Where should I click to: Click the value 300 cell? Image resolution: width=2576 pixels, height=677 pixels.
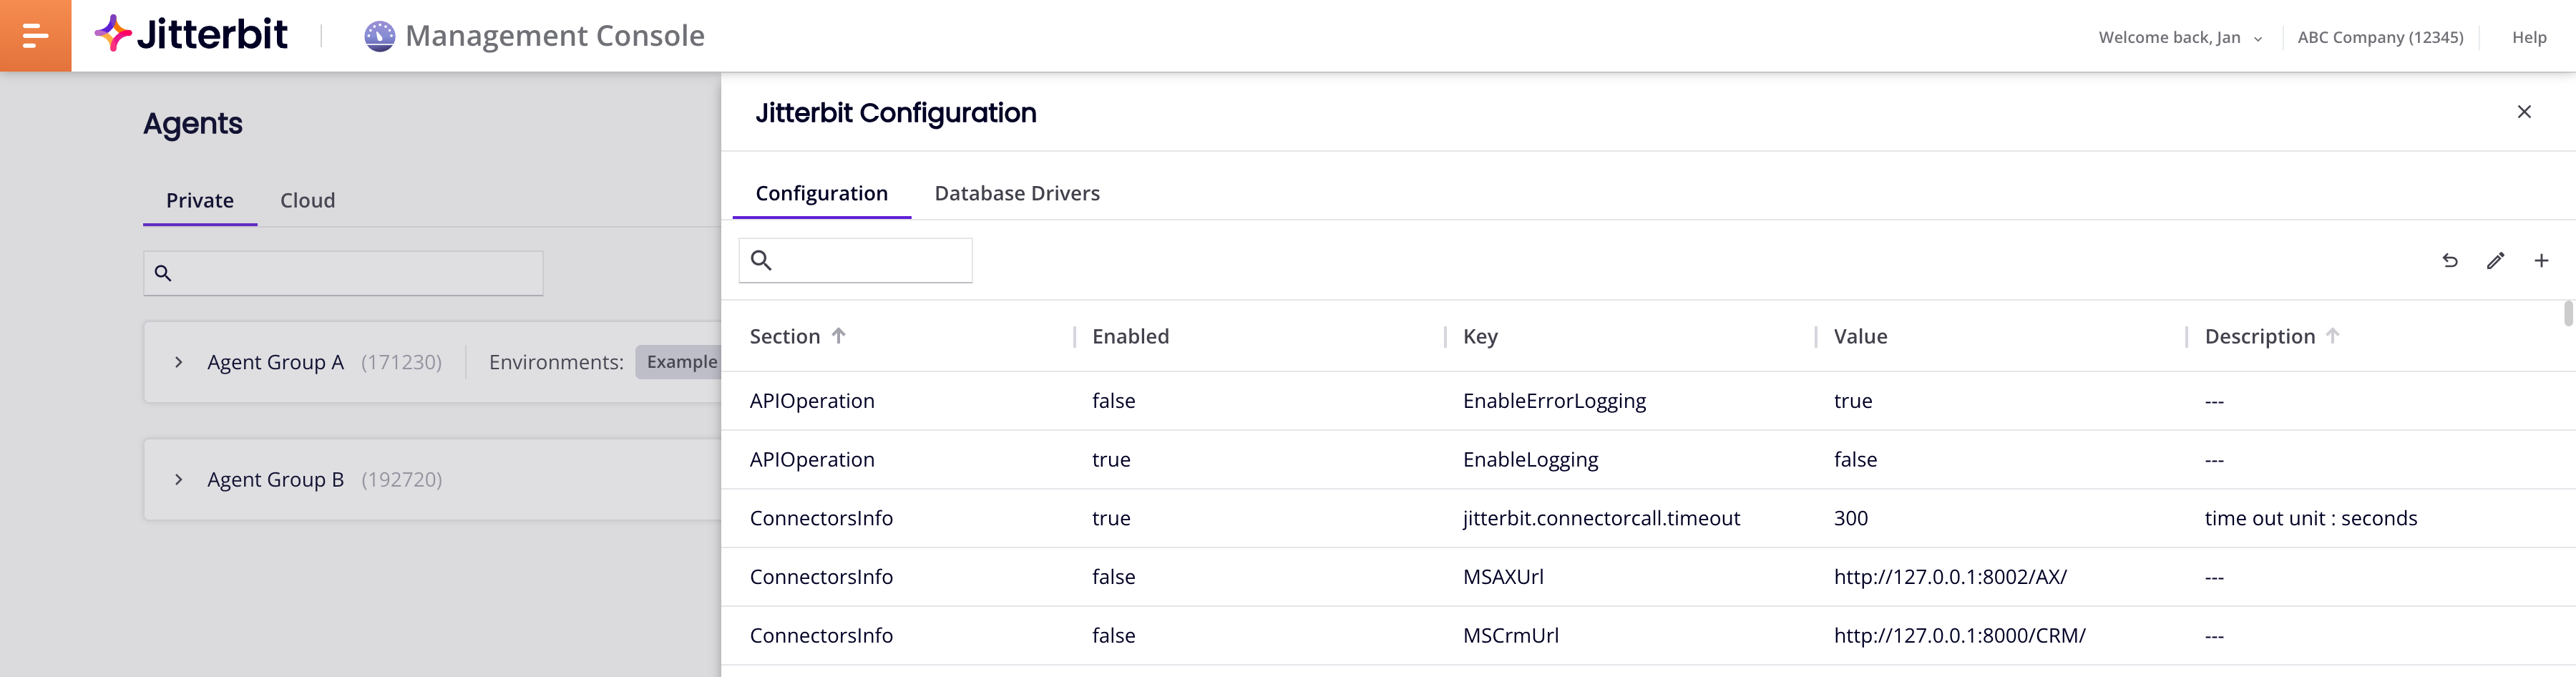click(1851, 518)
